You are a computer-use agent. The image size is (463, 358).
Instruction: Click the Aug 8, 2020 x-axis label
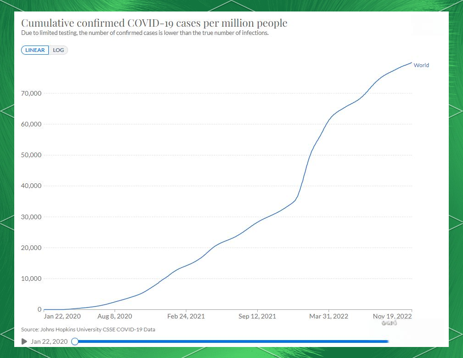[x=114, y=316]
